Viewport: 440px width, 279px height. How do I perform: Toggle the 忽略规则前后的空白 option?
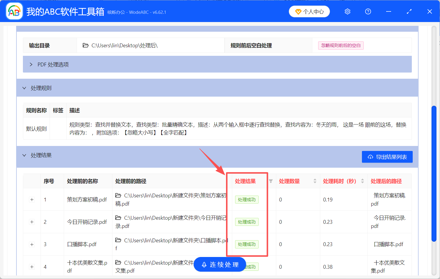click(x=340, y=45)
